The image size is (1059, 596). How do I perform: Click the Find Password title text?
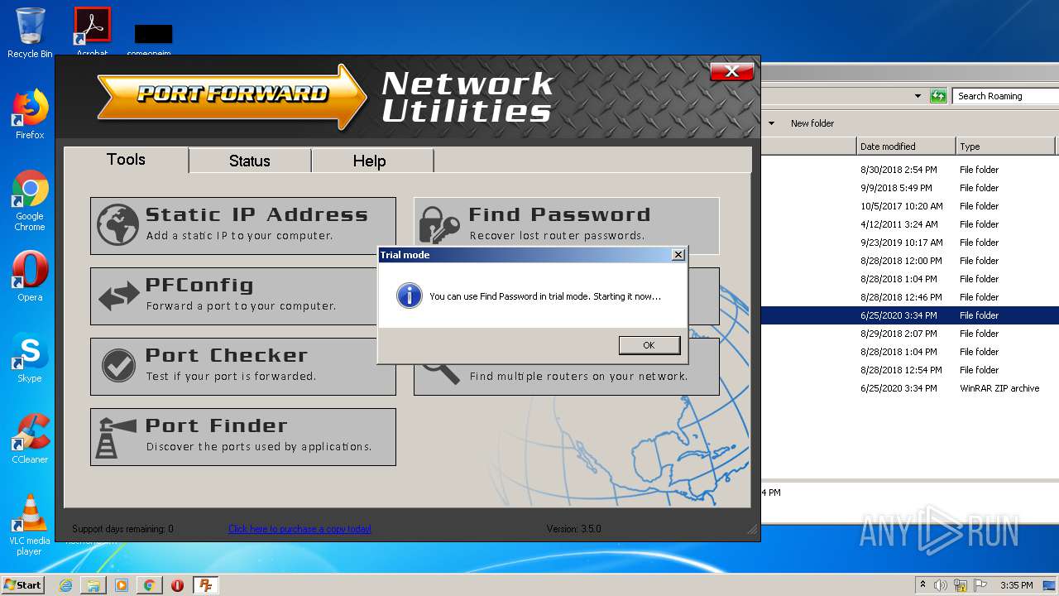[559, 214]
